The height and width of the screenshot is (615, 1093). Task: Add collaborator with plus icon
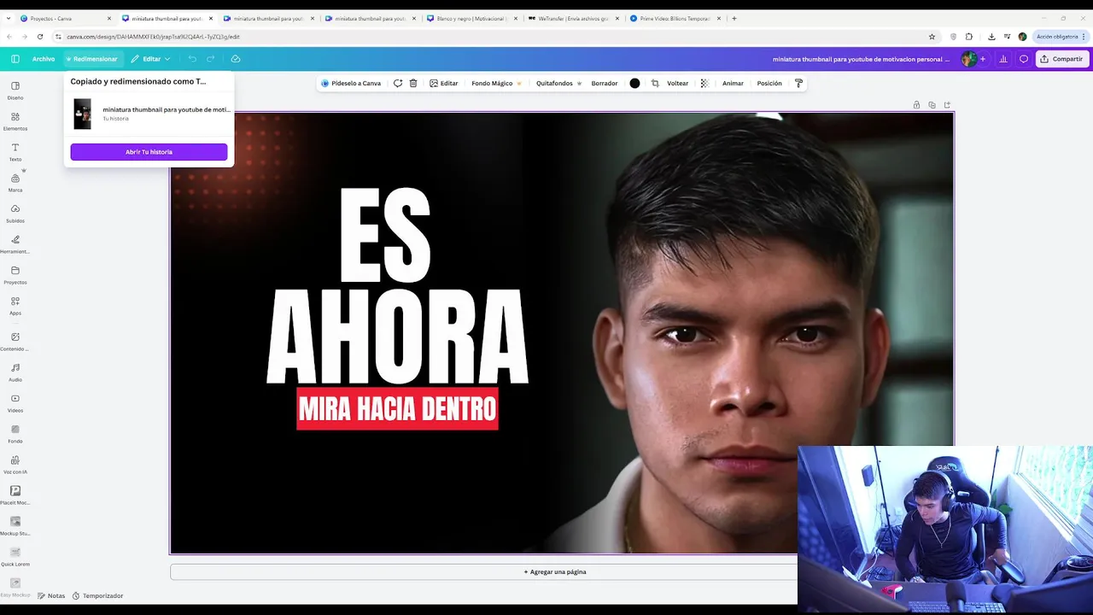[983, 59]
